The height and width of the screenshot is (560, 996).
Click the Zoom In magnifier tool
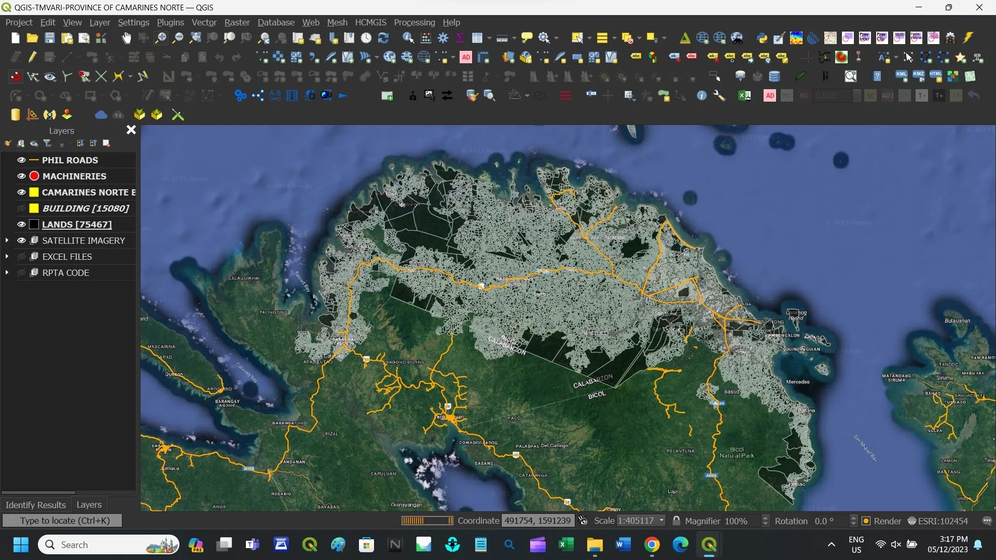coord(161,38)
